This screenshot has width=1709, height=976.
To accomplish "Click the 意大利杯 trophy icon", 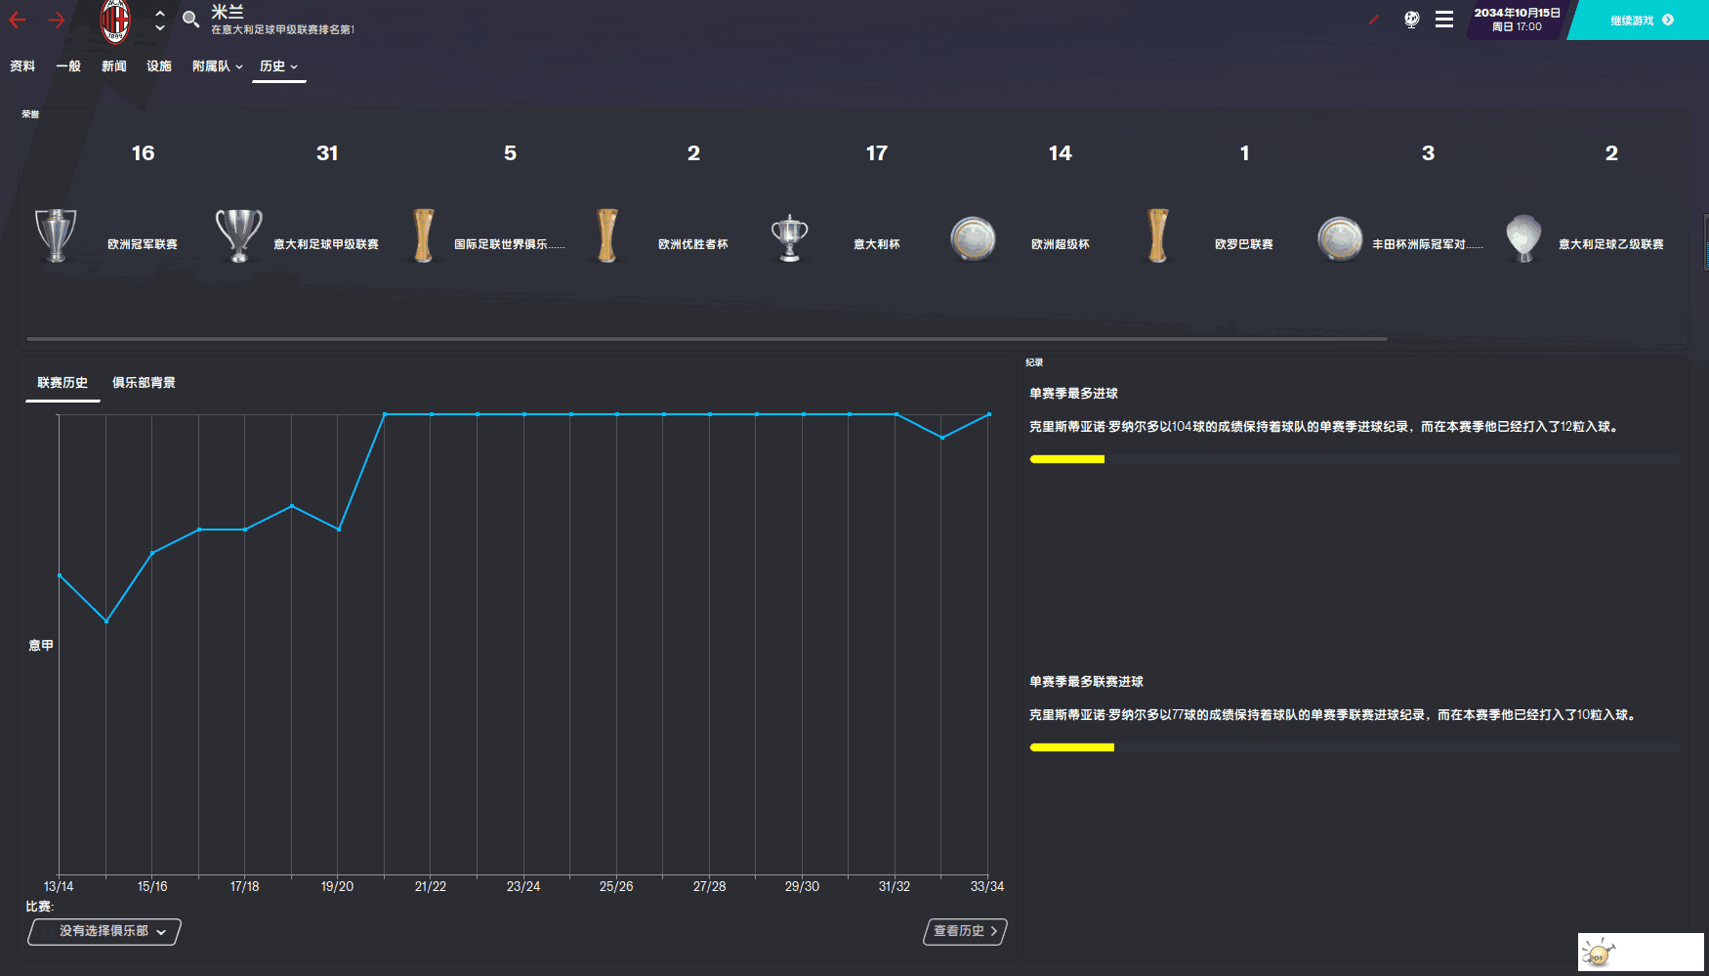I will [789, 237].
